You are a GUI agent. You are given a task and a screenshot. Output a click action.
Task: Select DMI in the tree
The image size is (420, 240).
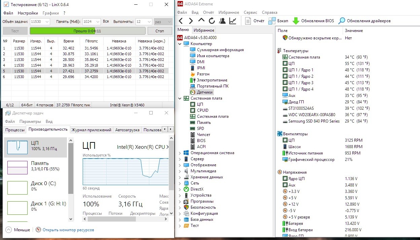(197, 62)
